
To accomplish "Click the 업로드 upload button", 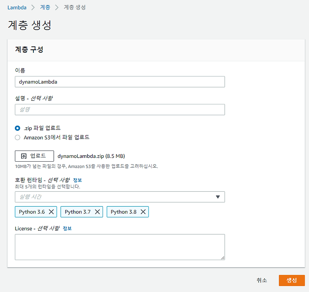I will (34, 156).
